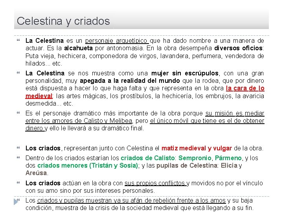
Task: Click the words "las artes mágicas"
Action: [x=81, y=96]
